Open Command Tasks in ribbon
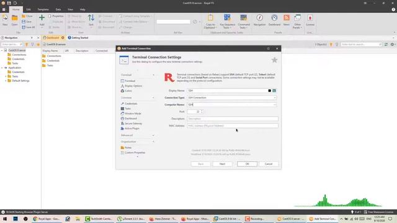This screenshot has height=223, width=397. click(244, 21)
